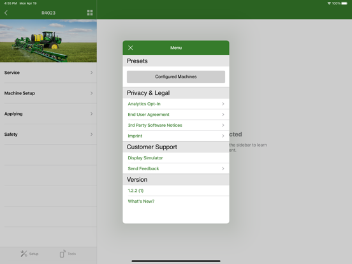Viewport: 352px width, 264px height.
Task: Expand the Analytics Opt-In chevron
Action: (223, 104)
